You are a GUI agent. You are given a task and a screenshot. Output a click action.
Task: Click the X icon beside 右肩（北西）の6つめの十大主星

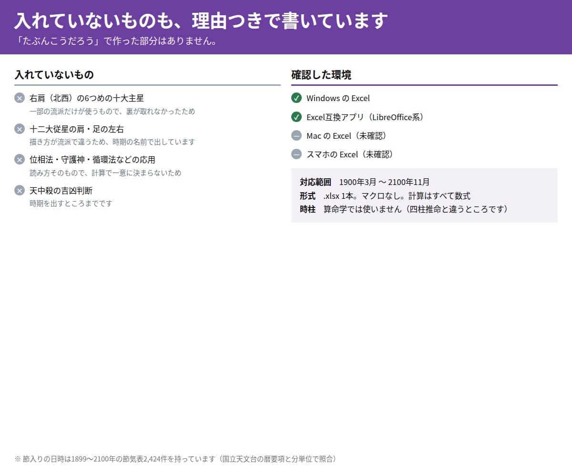tap(20, 98)
